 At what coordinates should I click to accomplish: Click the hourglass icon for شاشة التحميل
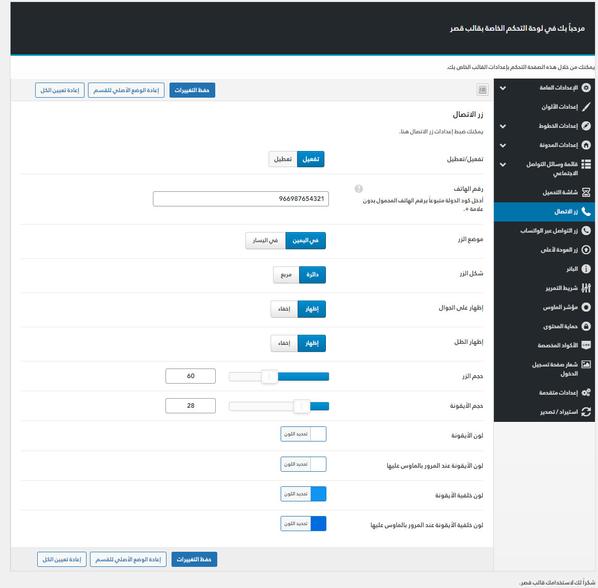[x=586, y=192]
